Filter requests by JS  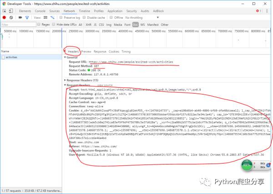[95, 25]
